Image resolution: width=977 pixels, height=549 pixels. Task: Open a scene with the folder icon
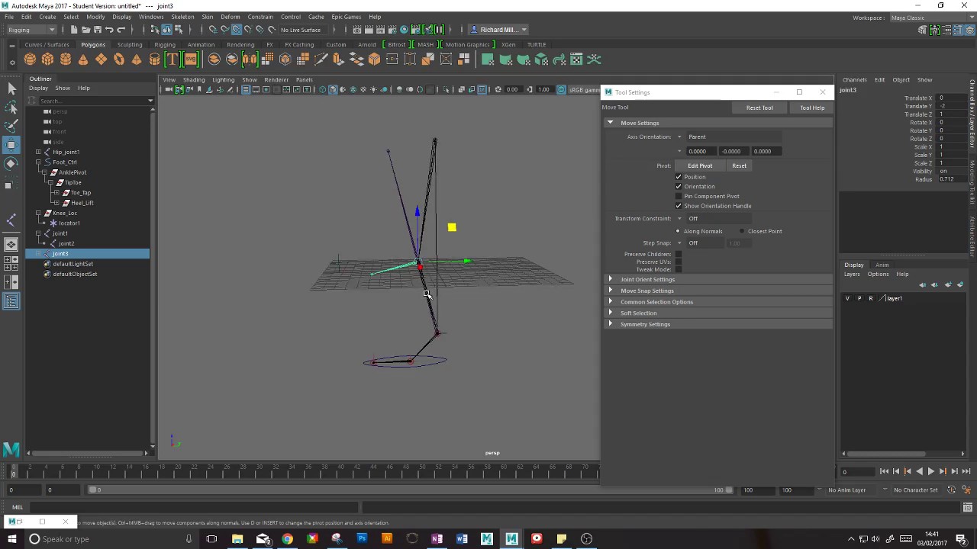click(x=85, y=30)
